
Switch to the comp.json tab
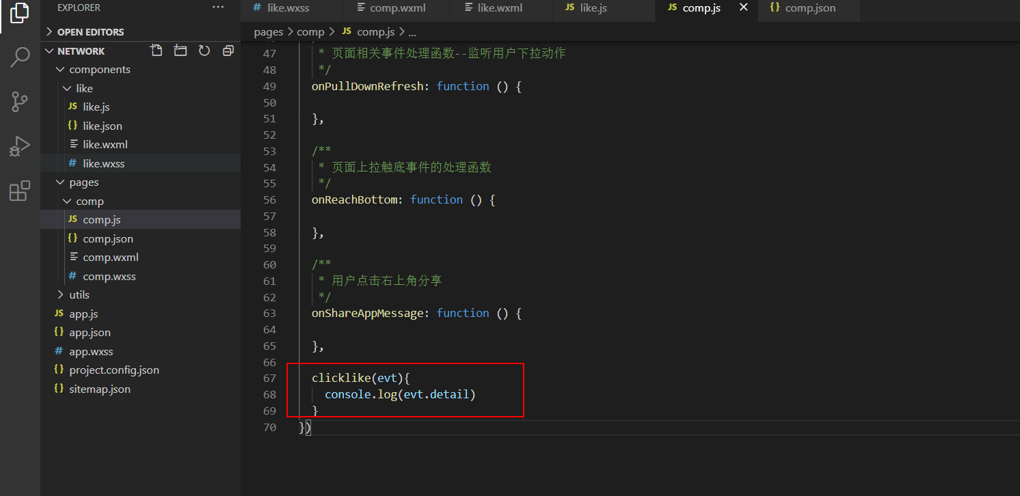coord(809,8)
